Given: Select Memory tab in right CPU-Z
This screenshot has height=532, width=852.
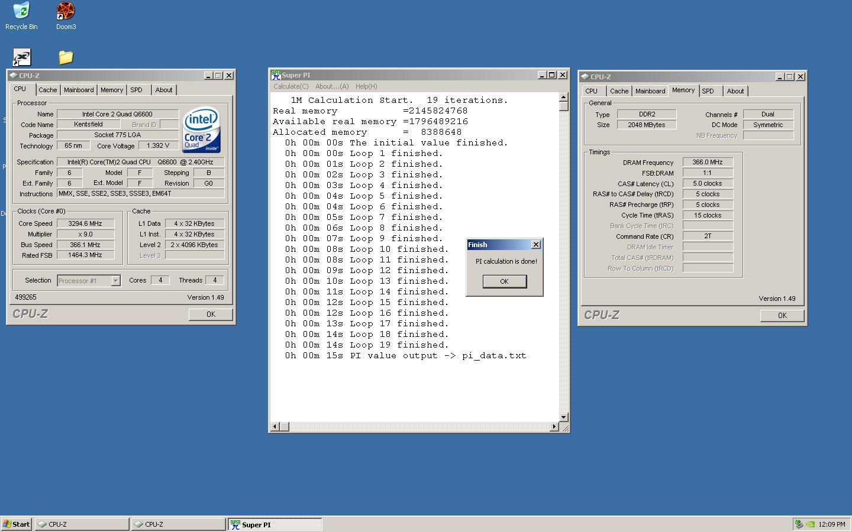Looking at the screenshot, I should [x=683, y=90].
